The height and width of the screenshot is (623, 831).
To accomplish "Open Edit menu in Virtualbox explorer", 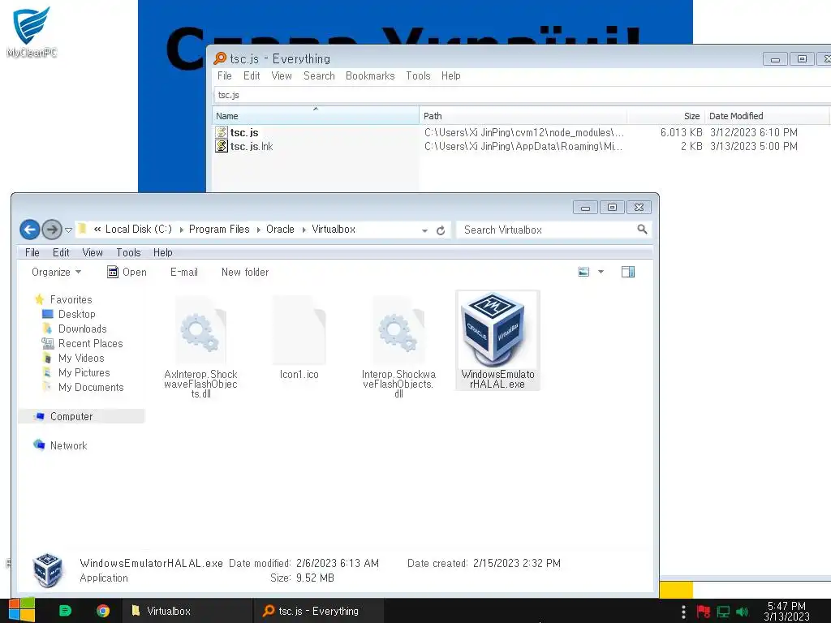I will (61, 253).
